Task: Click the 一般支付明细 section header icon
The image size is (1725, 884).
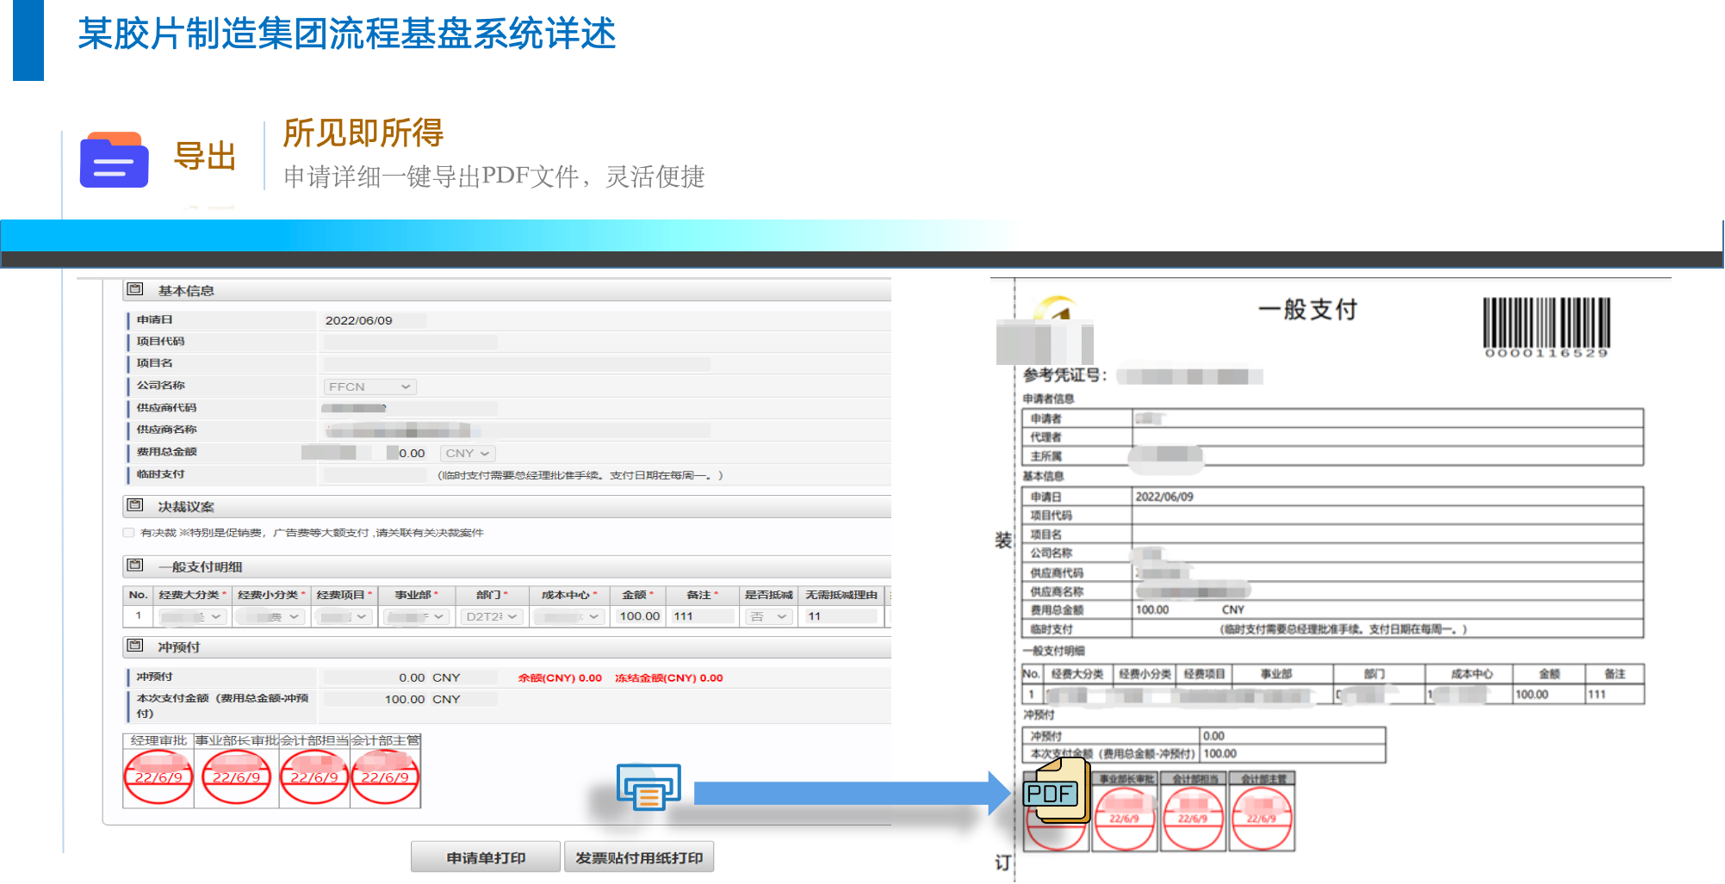Action: 135,566
